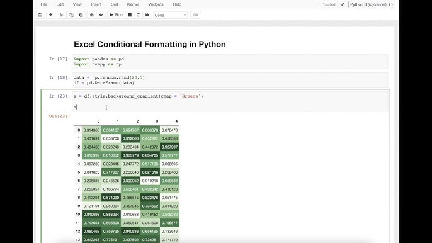Click inside the In [23] code cell

(230, 101)
